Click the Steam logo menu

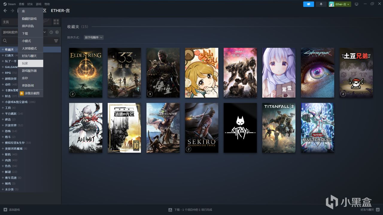pyautogui.click(x=10, y=4)
